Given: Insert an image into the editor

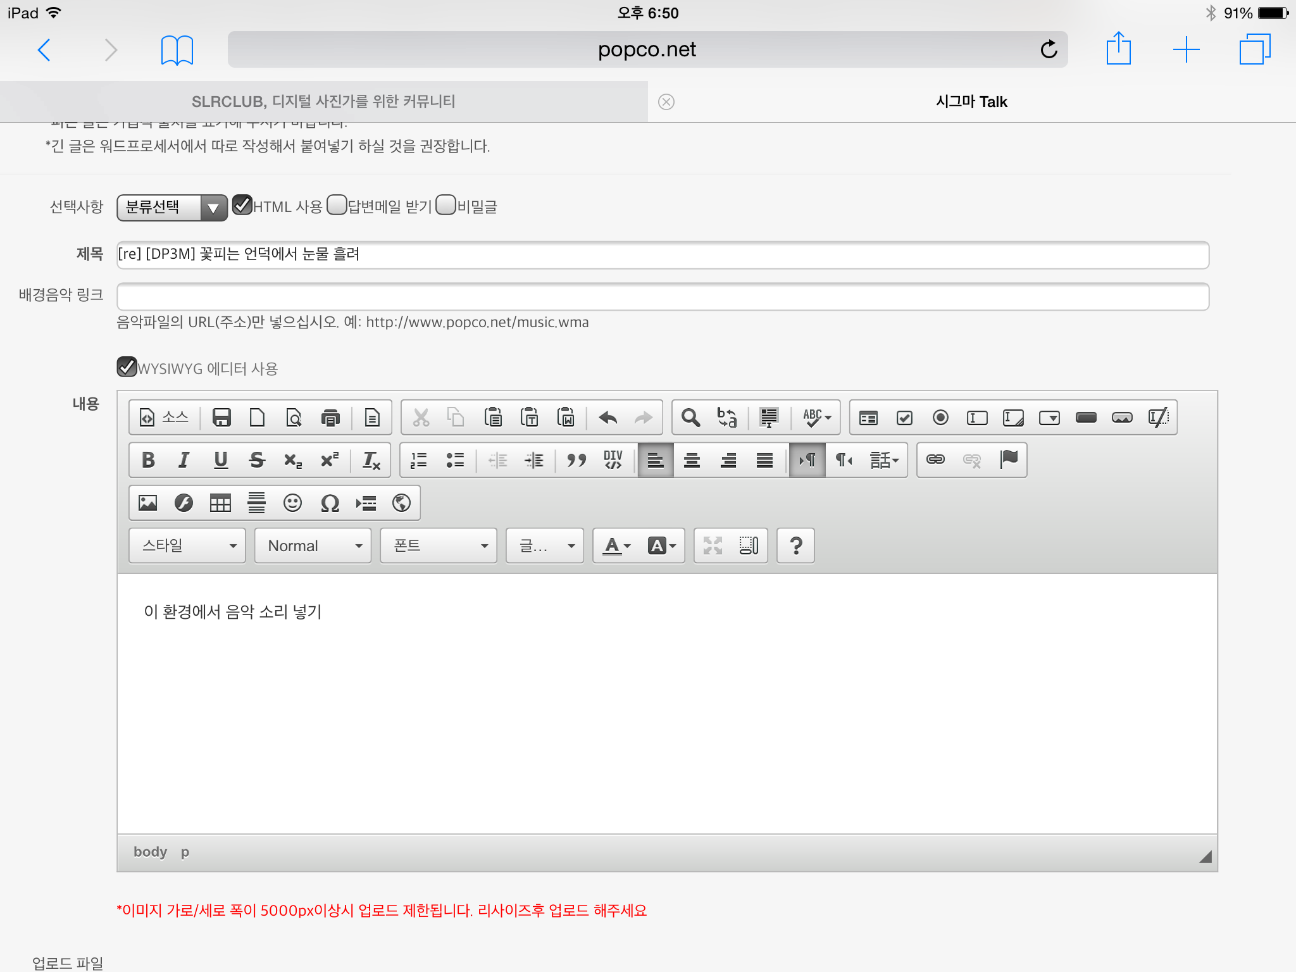Looking at the screenshot, I should [148, 503].
